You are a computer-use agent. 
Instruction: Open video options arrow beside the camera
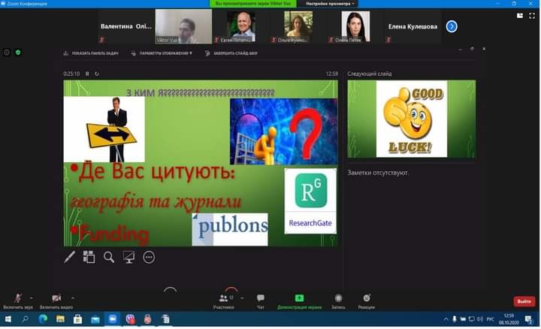(x=73, y=298)
